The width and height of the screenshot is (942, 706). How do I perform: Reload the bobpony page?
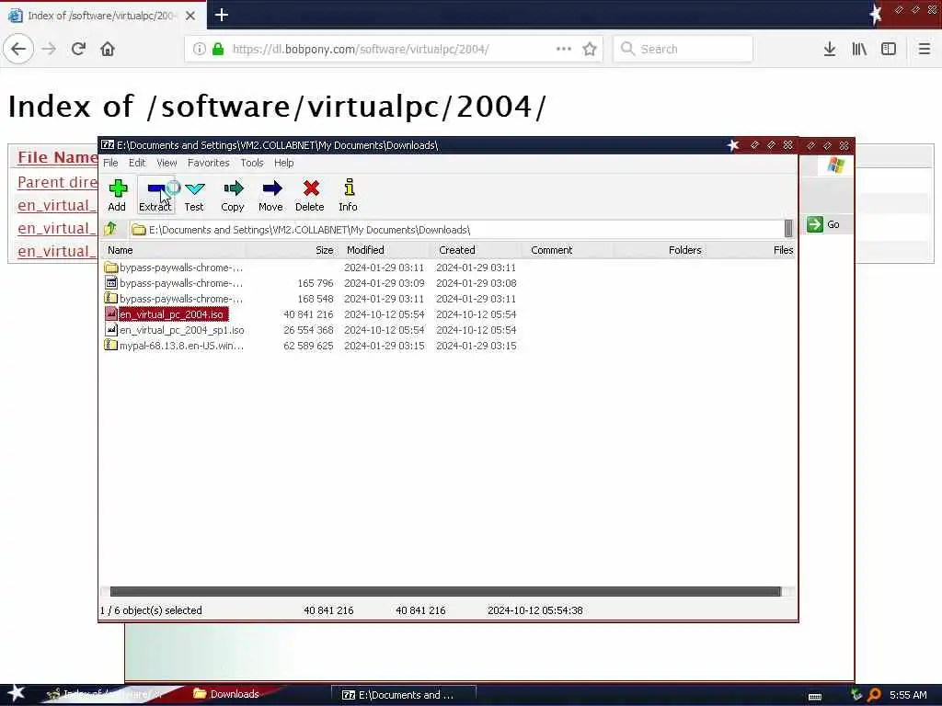pyautogui.click(x=78, y=49)
